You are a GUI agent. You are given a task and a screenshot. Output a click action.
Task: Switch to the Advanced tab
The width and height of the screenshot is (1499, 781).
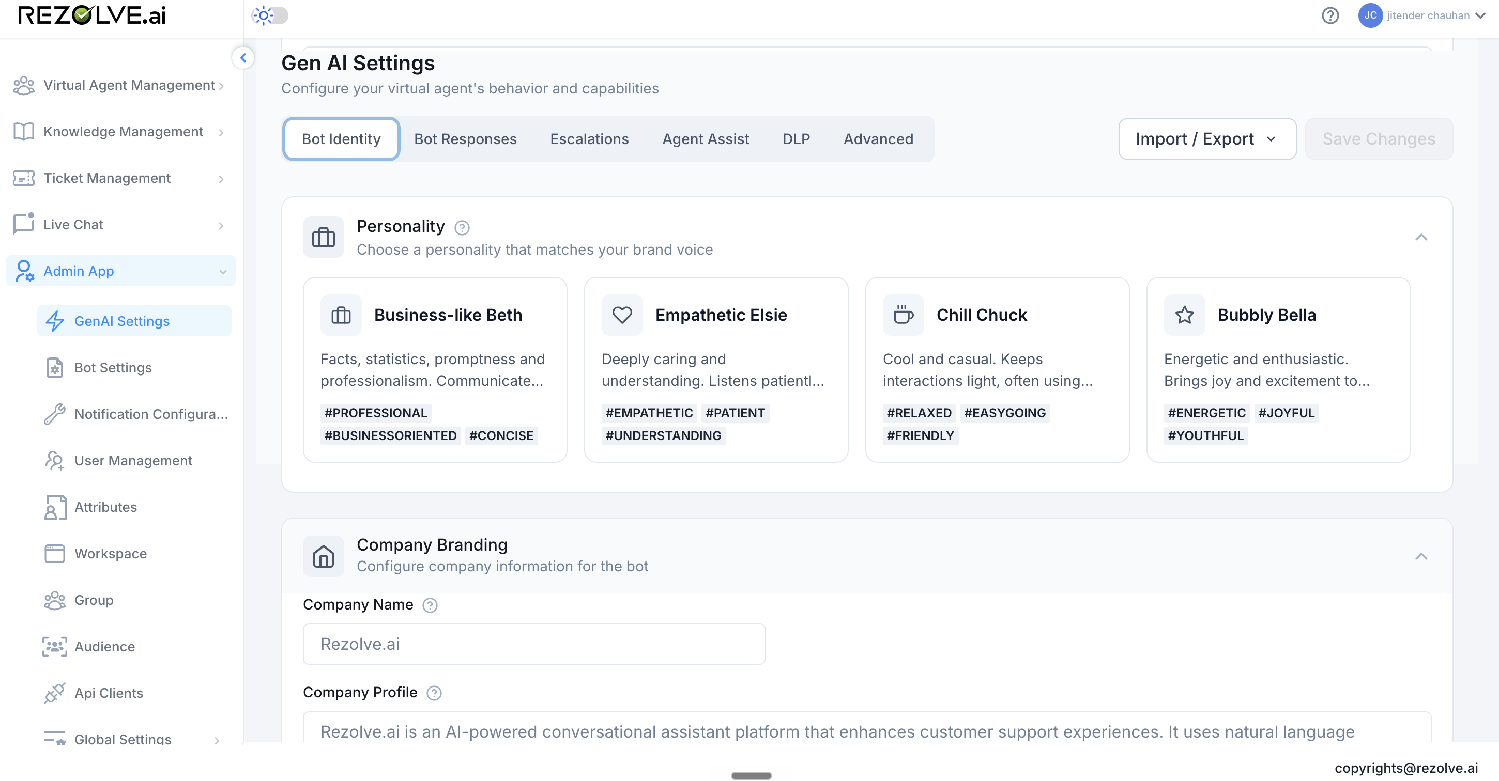[878, 139]
